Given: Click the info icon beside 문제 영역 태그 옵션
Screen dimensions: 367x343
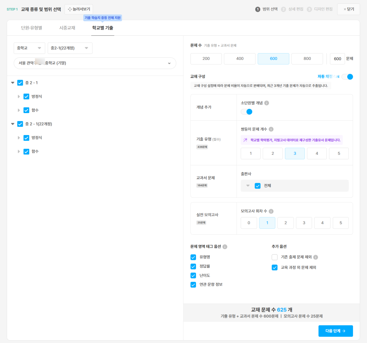Looking at the screenshot, I should click(225, 247).
